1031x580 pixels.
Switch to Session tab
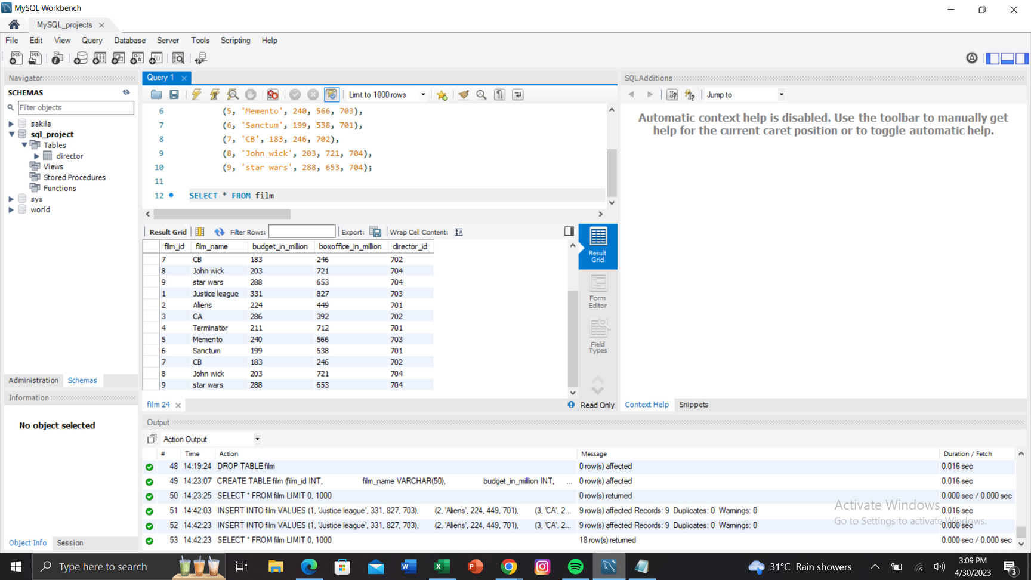click(70, 543)
